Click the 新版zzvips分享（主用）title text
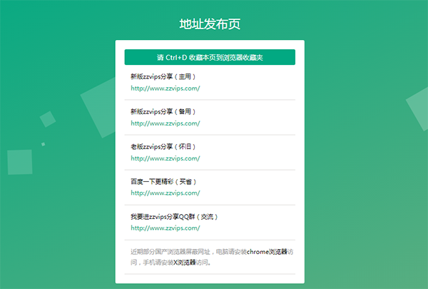 click(x=163, y=76)
